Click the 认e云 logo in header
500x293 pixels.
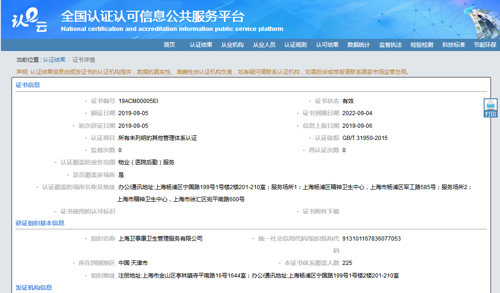30,21
